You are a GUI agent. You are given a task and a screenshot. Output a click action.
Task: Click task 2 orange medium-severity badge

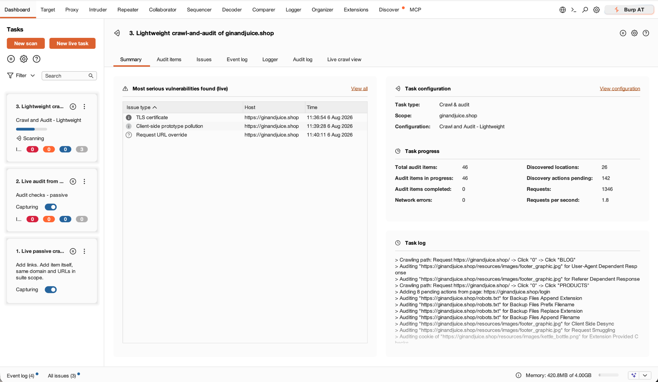[49, 219]
